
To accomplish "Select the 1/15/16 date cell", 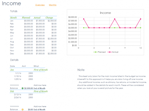I will [x=18, y=76].
